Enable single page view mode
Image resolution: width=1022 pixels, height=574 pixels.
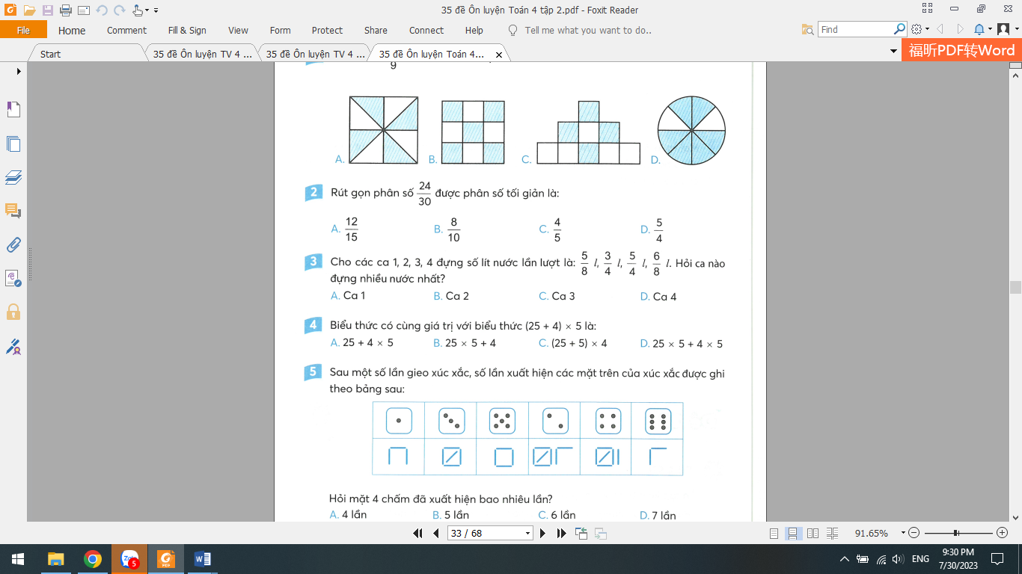(x=774, y=533)
